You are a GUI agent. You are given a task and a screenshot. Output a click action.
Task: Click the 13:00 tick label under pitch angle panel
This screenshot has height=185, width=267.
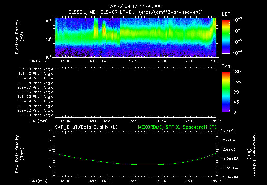pos(65,121)
